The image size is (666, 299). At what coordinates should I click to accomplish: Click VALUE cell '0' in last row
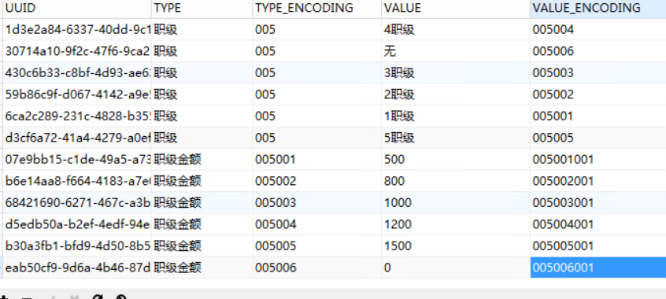[456, 268]
